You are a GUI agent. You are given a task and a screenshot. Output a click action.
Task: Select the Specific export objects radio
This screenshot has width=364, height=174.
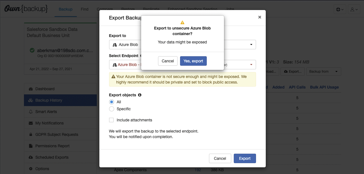pyautogui.click(x=112, y=109)
